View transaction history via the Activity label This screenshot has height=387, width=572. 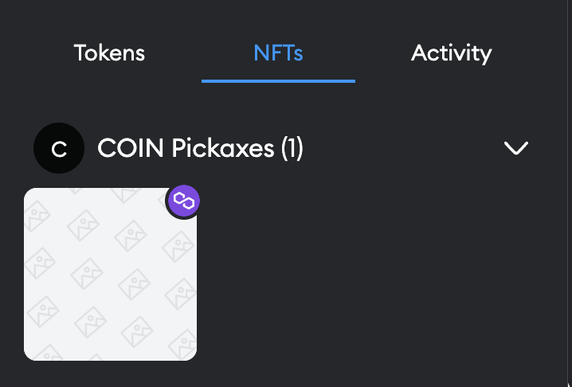(451, 54)
